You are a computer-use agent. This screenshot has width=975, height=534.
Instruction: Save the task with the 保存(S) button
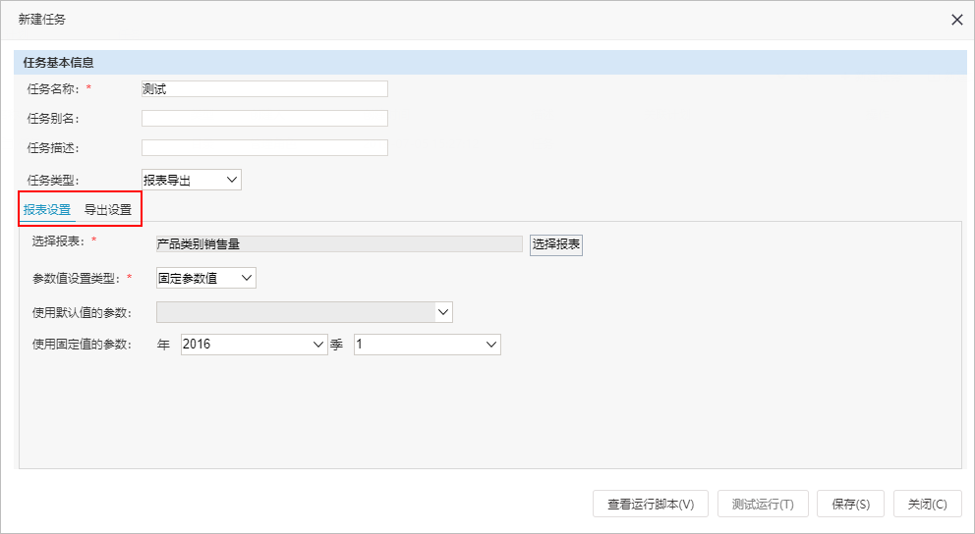(850, 505)
